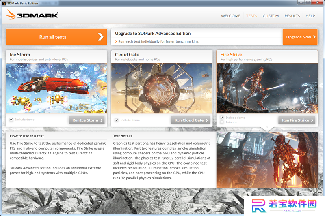Switch to the TESTS tab
Image resolution: width=325 pixels, height=216 pixels.
[251, 16]
